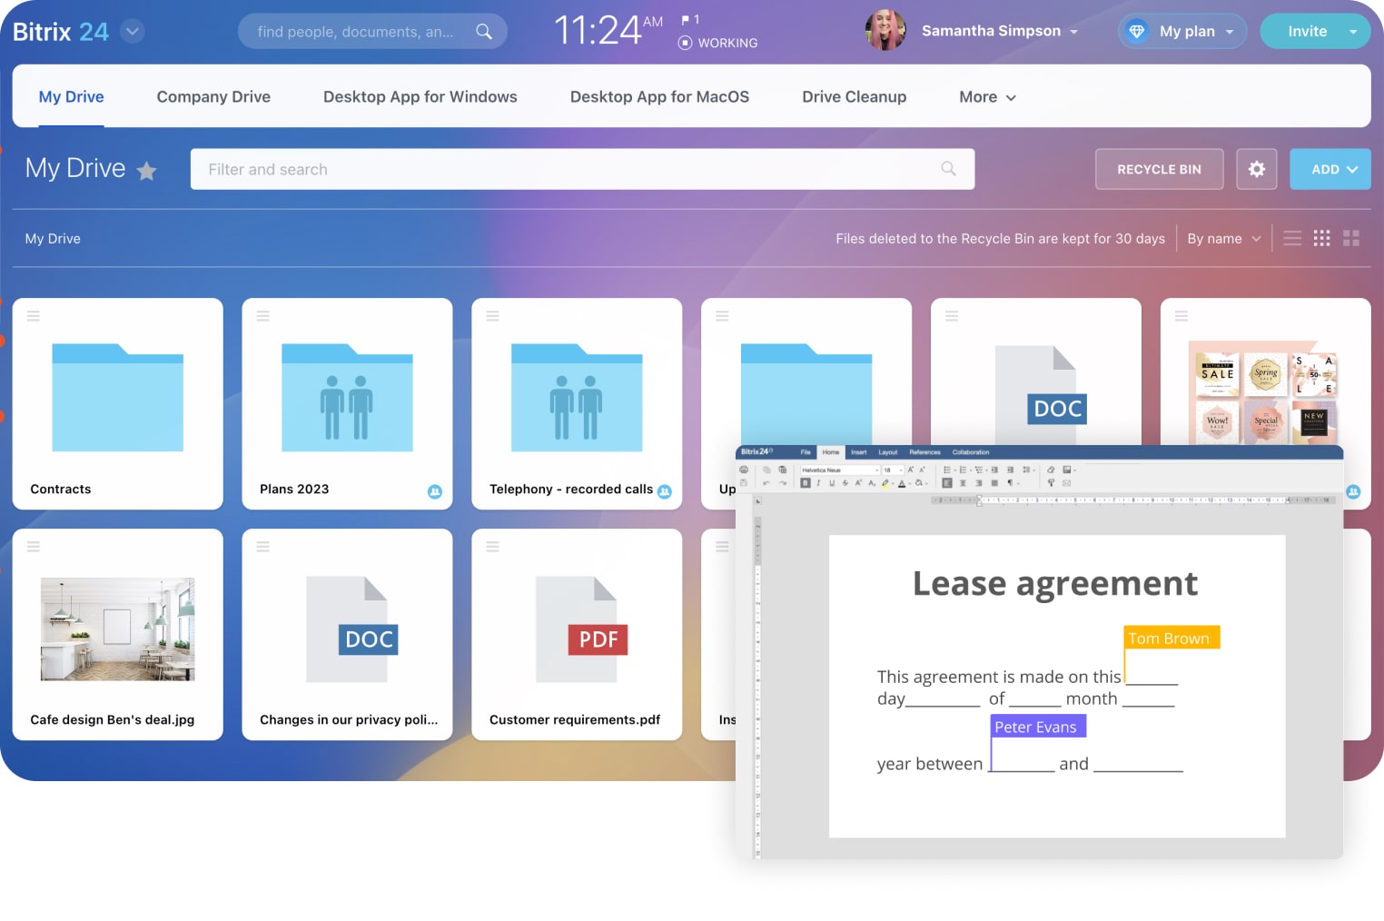1384x921 pixels.
Task: Toggle italic formatting in the editor
Action: click(x=818, y=483)
